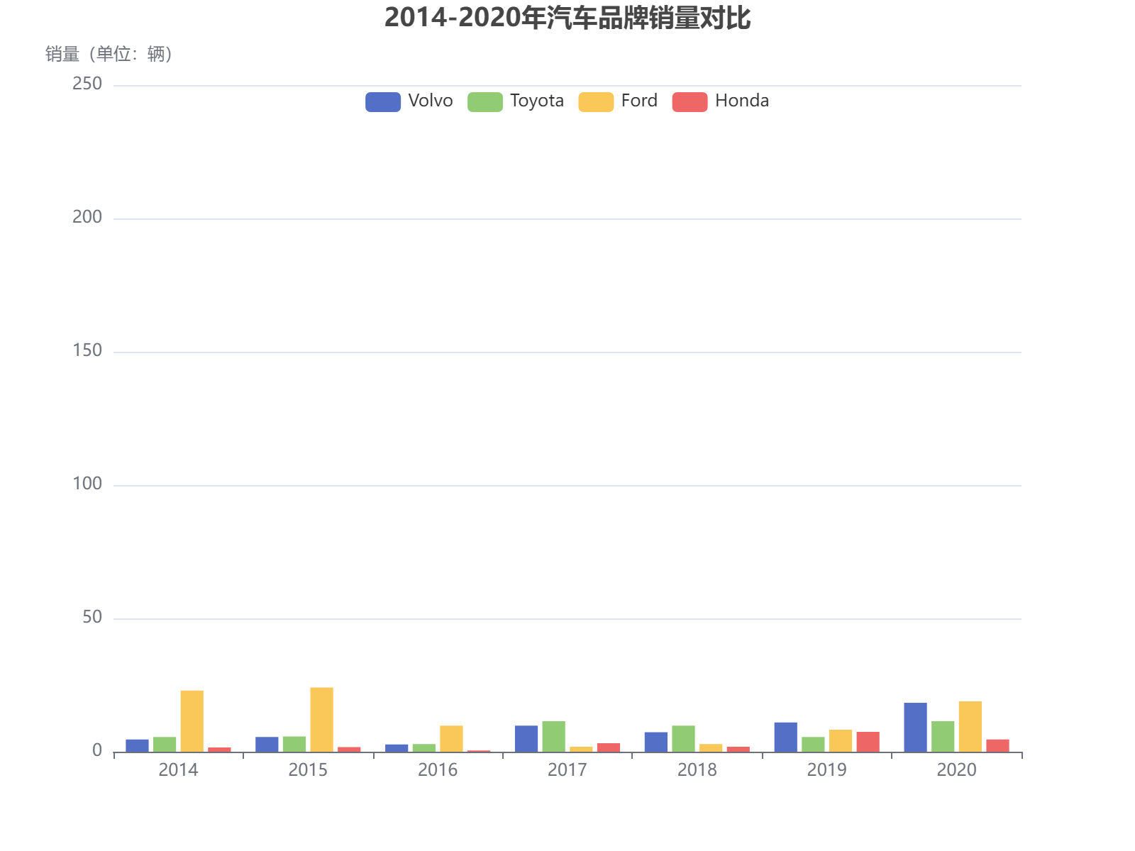
Task: Click the 250 y-axis value
Action: (x=87, y=84)
